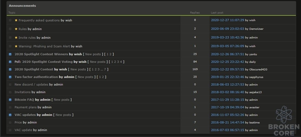The height and width of the screenshot is (137, 301).
Task: Open last post dated 2016-07-03 06:57:15
Action: (227, 130)
